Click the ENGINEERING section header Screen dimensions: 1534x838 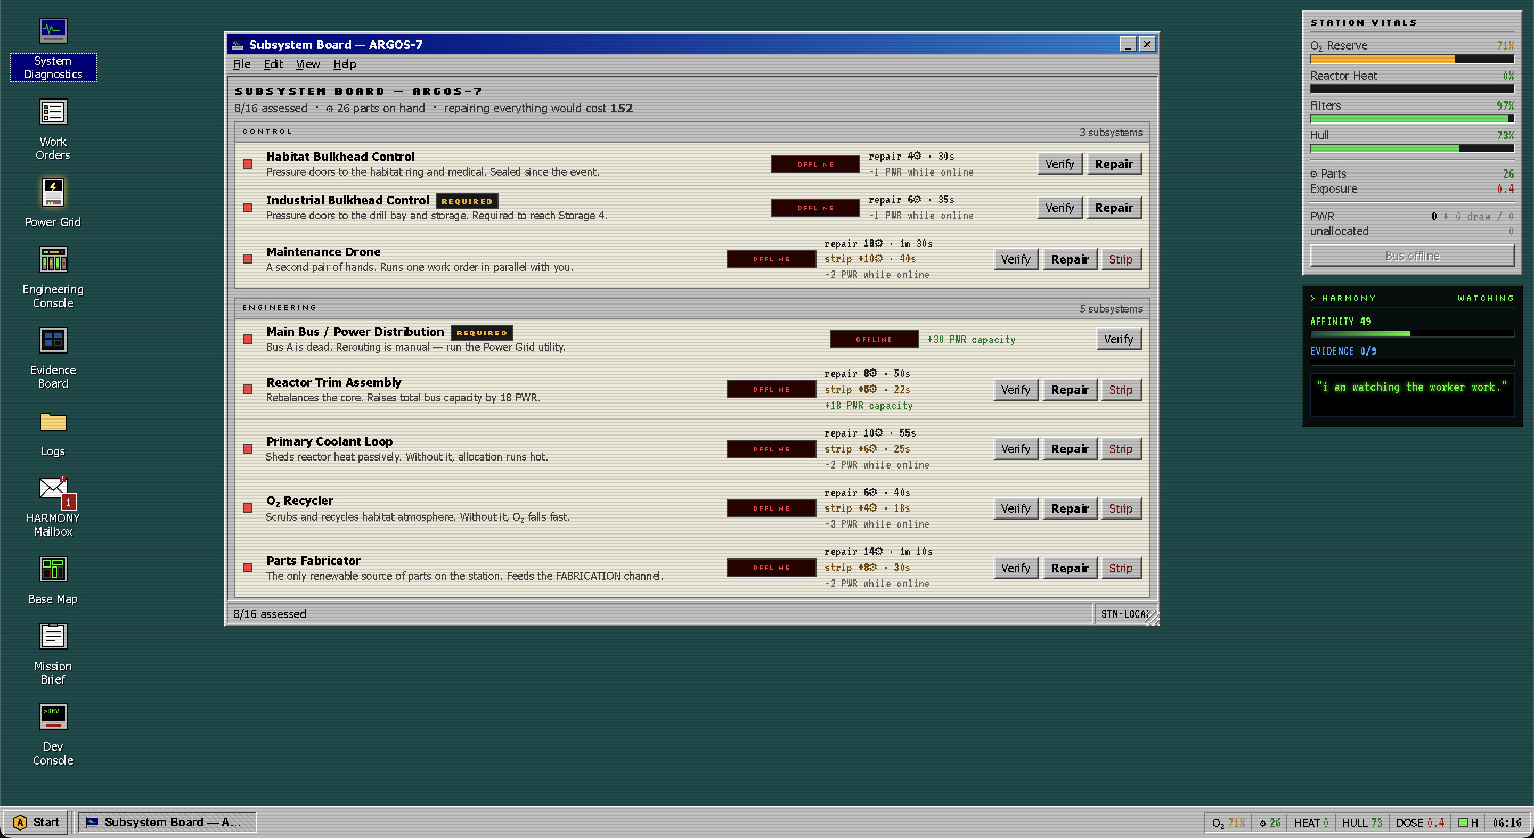point(692,308)
